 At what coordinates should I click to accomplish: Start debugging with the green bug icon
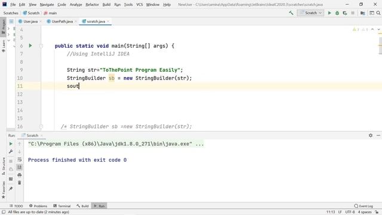(x=337, y=13)
